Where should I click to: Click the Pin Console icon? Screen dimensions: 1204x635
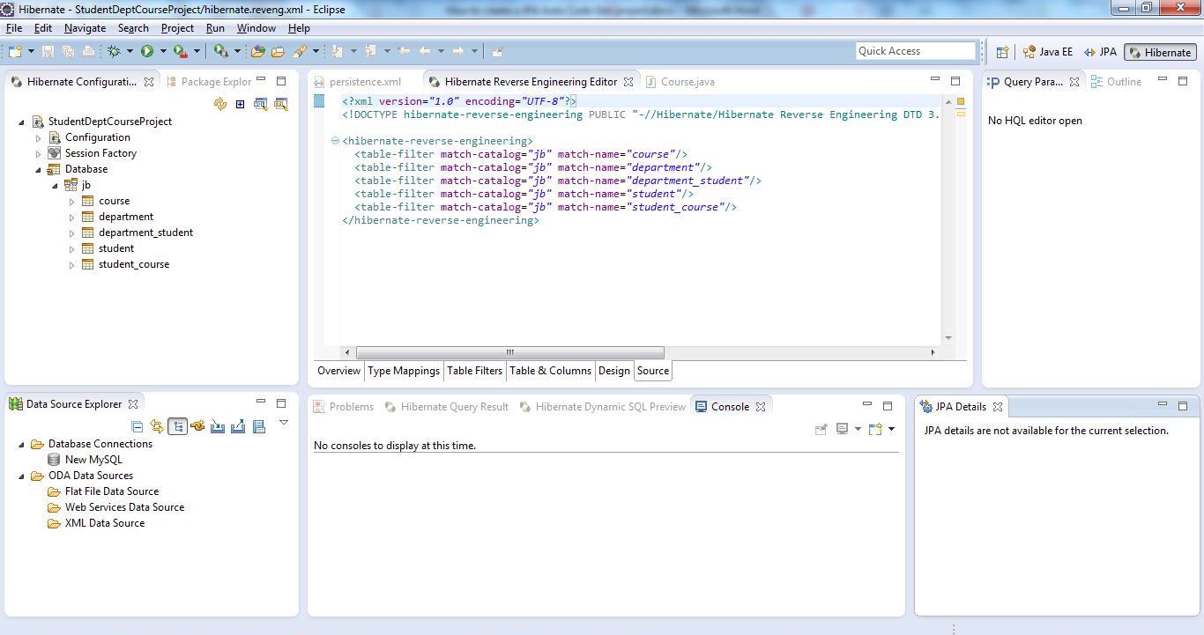821,429
